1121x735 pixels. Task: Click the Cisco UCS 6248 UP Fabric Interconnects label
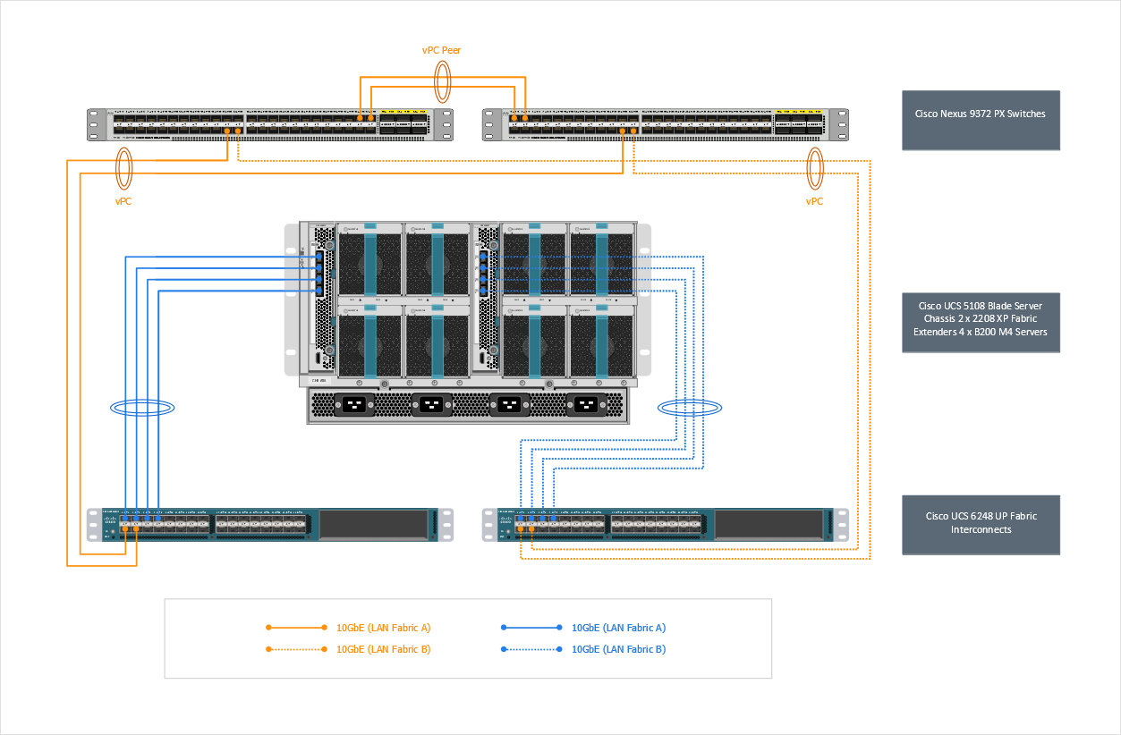click(981, 523)
